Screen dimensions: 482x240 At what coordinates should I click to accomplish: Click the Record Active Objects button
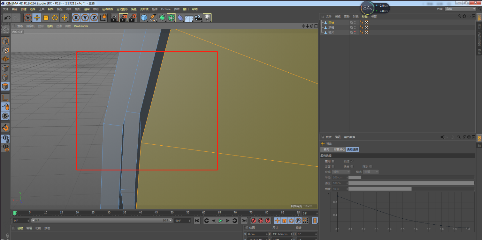pos(254,221)
